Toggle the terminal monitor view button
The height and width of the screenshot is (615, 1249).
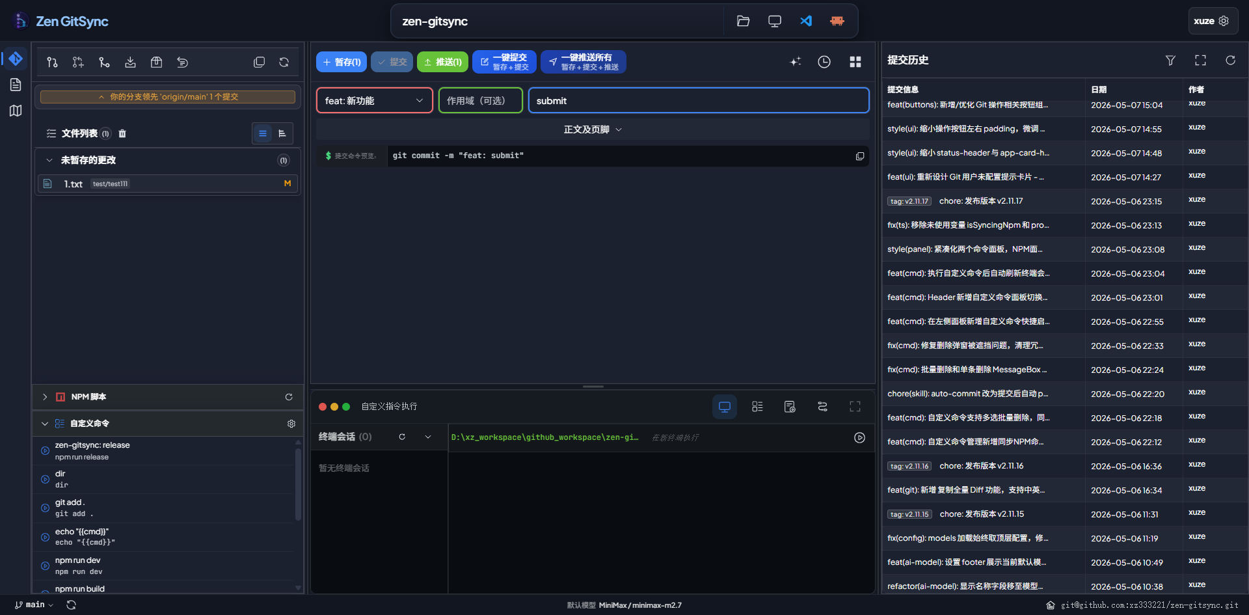[724, 407]
